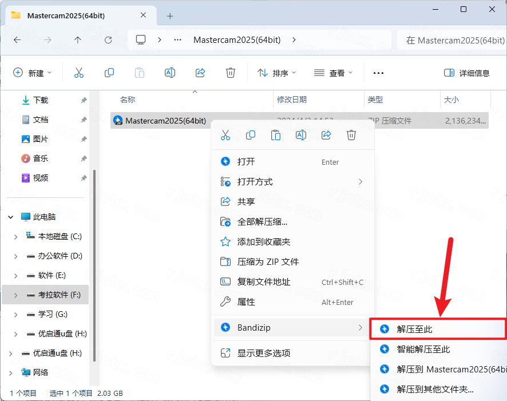507x401 pixels.
Task: Select 考拉软件 (F:) drive in the sidebar
Action: [45, 295]
